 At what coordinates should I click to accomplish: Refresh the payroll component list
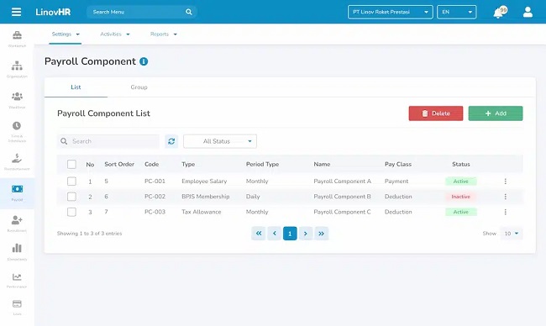coord(171,141)
